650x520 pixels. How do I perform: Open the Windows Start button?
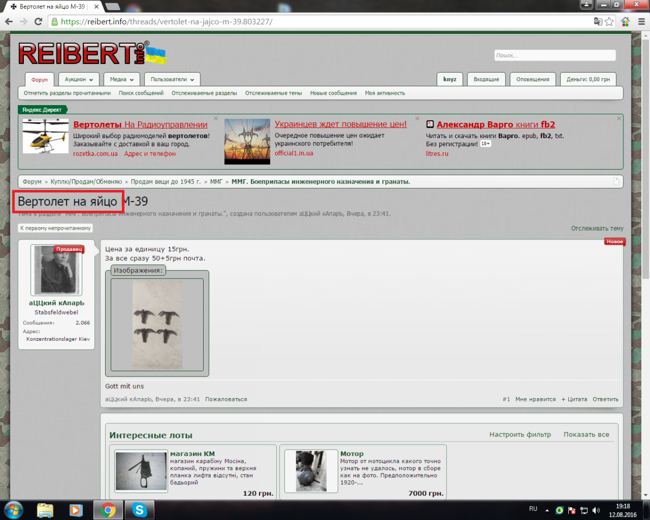pos(13,510)
